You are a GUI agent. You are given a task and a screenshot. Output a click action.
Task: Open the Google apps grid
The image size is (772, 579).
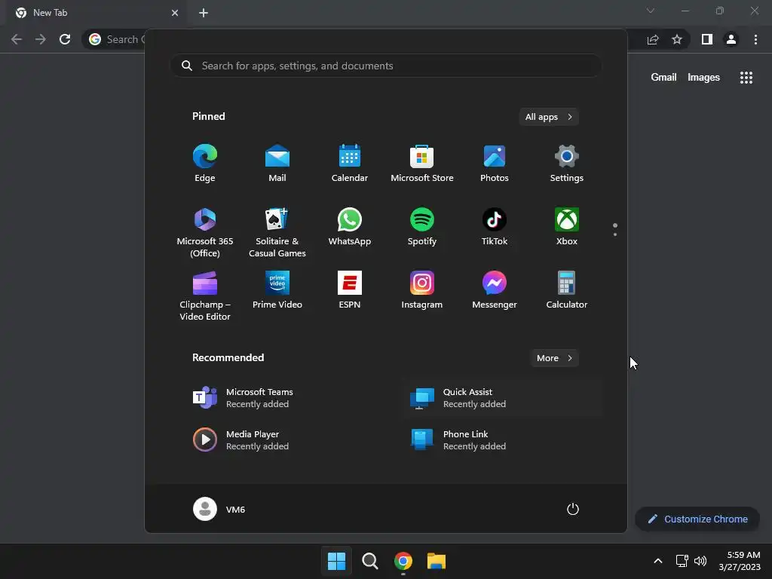(x=746, y=78)
